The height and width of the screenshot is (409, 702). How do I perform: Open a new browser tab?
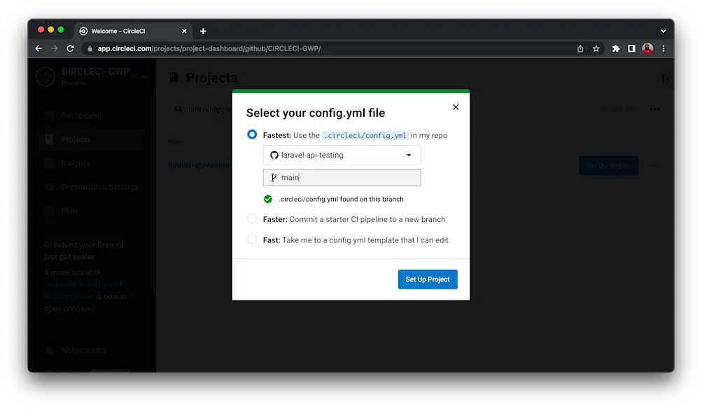tap(203, 31)
